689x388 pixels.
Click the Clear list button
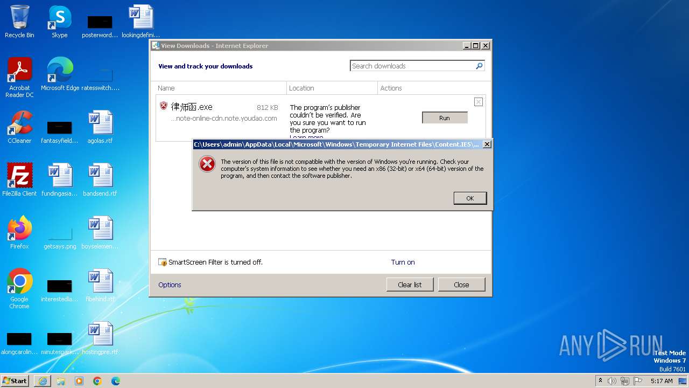click(x=410, y=285)
